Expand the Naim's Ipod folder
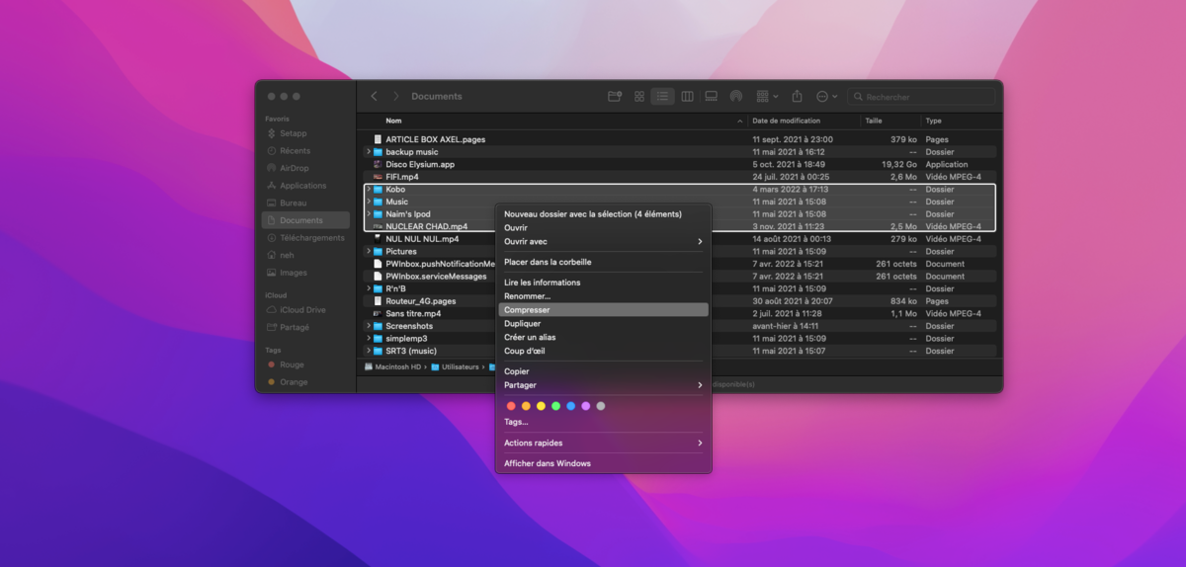 (x=368, y=214)
